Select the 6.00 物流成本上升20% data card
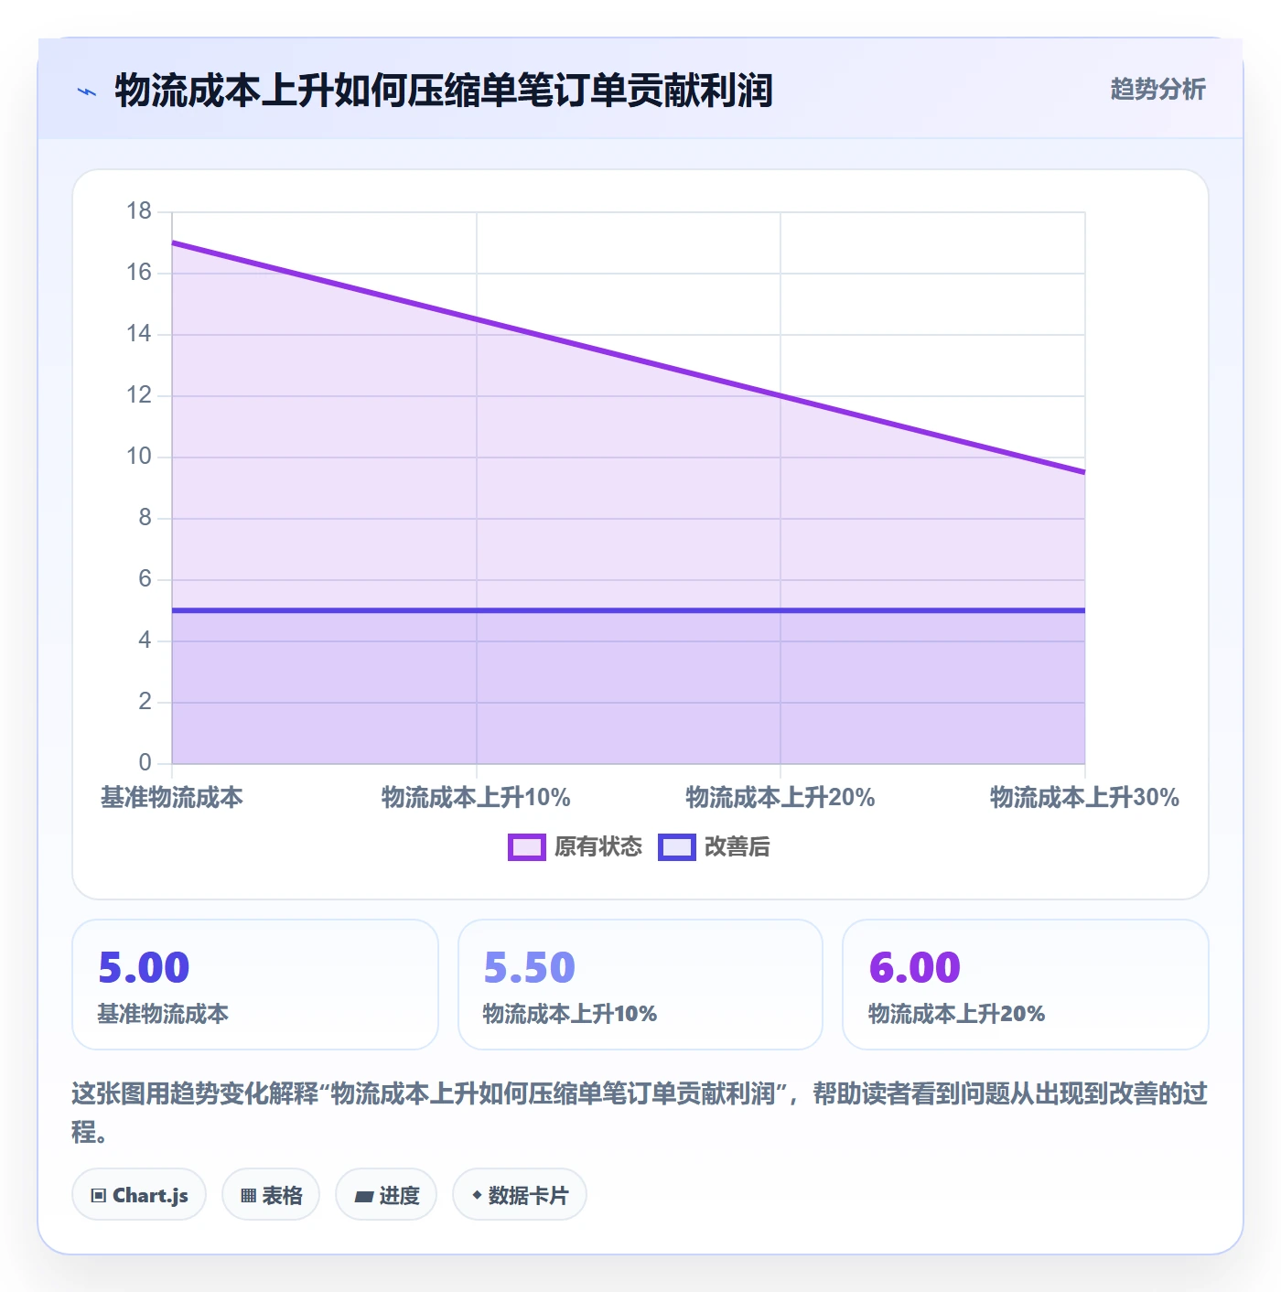This screenshot has width=1281, height=1292. [1026, 985]
